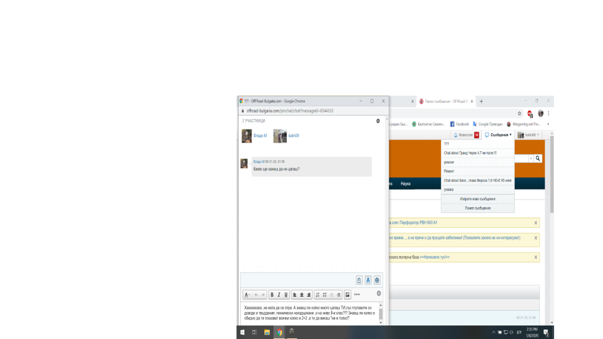Click the red ad-blocker extension icon
This screenshot has height=339, width=603.
(x=530, y=114)
